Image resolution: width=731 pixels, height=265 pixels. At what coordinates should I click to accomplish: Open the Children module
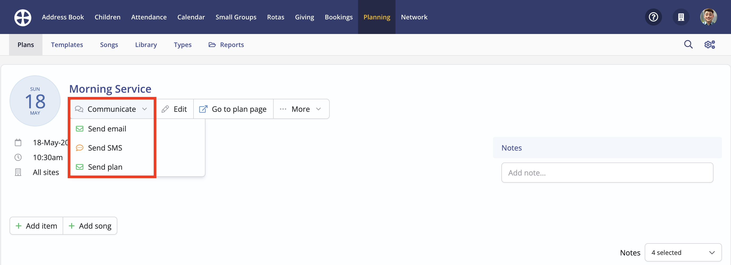pos(107,17)
